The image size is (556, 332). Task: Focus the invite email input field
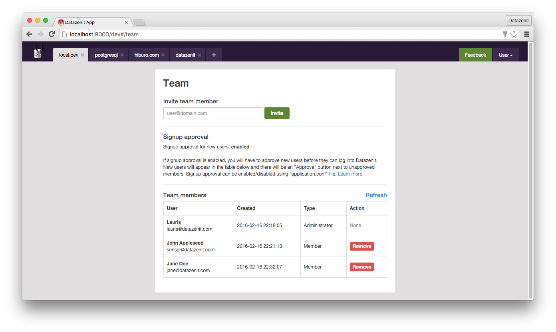213,113
